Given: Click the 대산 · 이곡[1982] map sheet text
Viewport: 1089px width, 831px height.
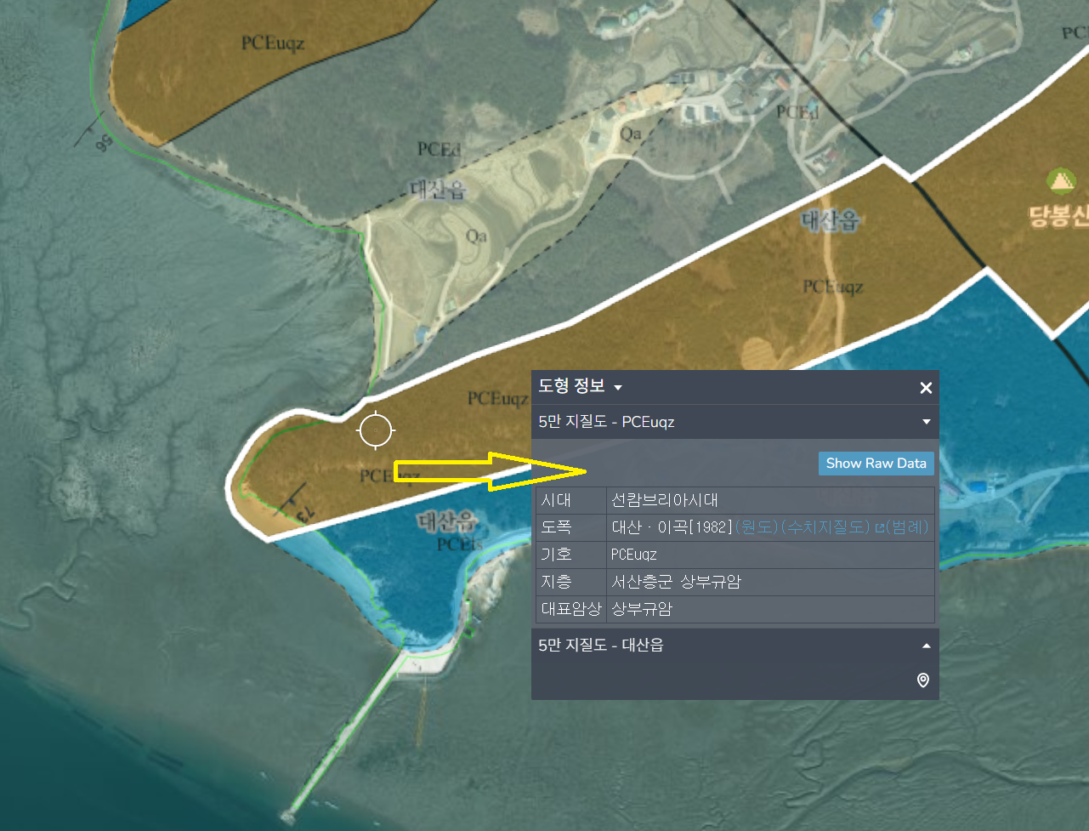Looking at the screenshot, I should tap(672, 527).
